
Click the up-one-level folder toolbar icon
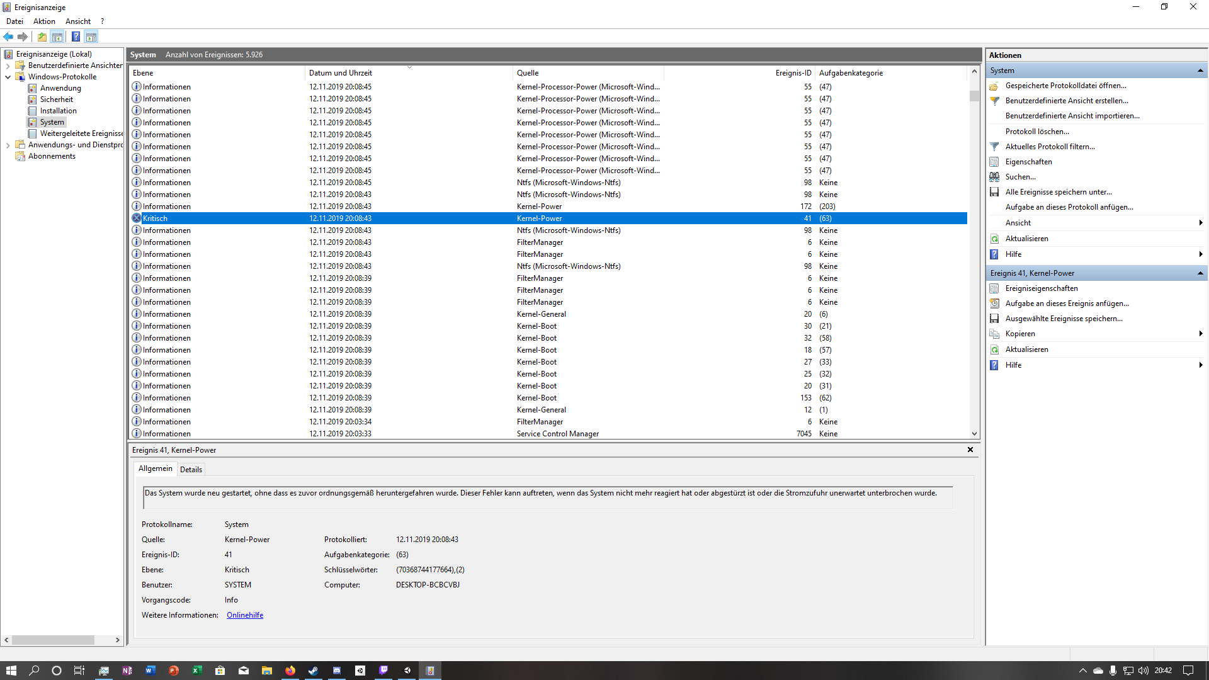[42, 37]
